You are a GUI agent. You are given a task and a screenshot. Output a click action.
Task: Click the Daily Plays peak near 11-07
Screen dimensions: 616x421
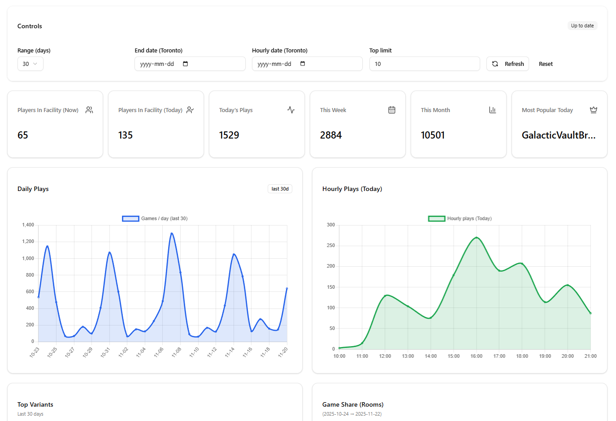172,233
